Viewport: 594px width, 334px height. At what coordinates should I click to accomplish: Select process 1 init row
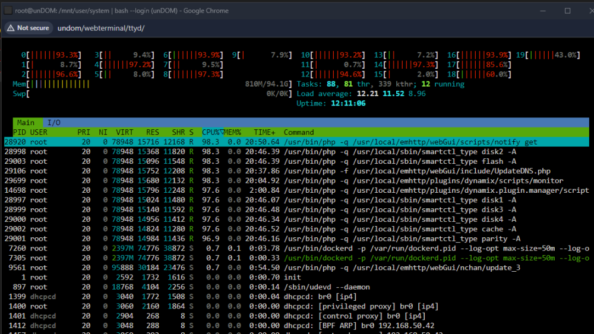296,277
